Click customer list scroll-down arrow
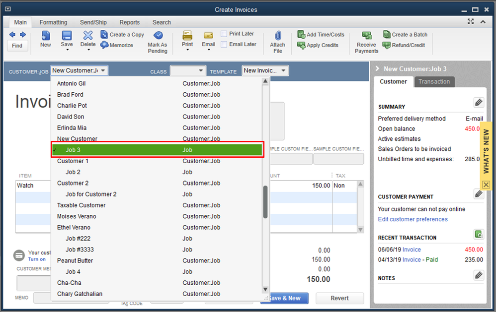This screenshot has height=312, width=496. coord(265,289)
